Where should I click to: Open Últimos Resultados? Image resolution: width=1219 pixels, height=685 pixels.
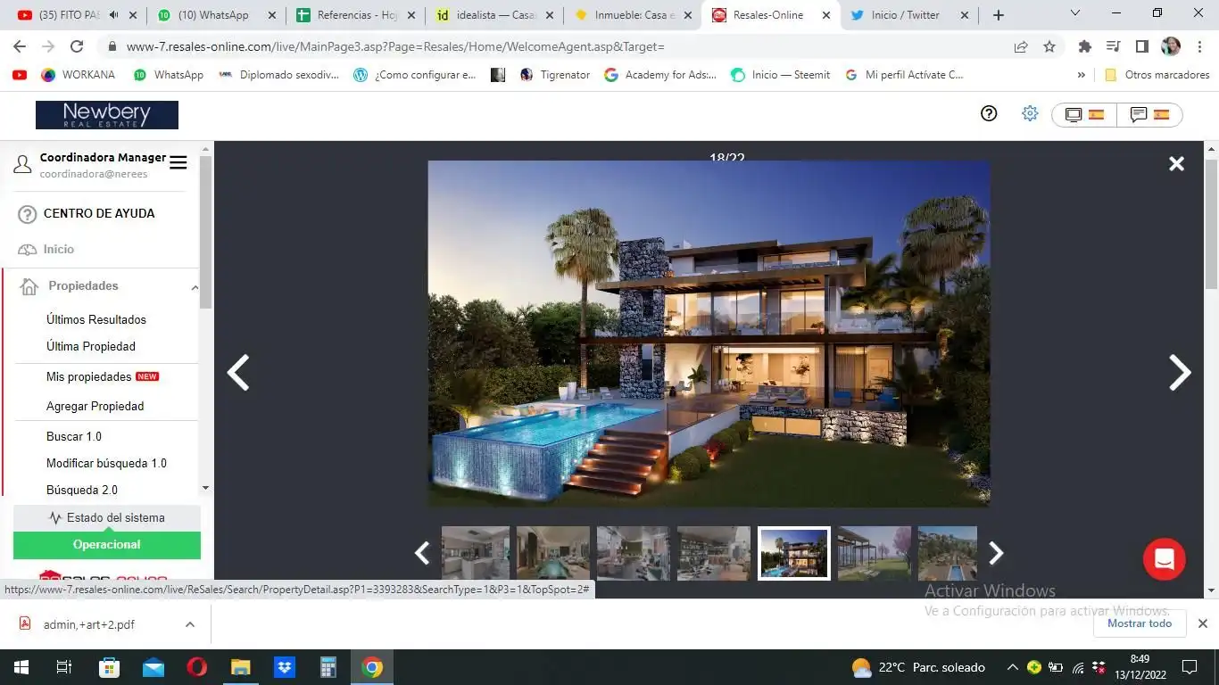click(96, 319)
